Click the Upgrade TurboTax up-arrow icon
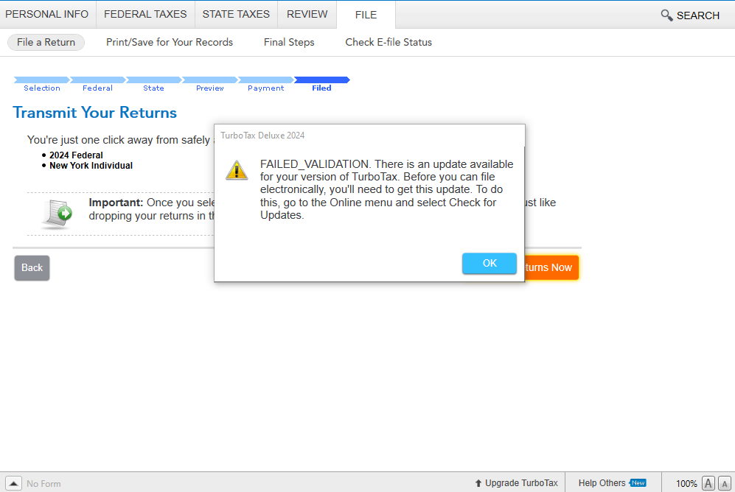 pos(478,483)
